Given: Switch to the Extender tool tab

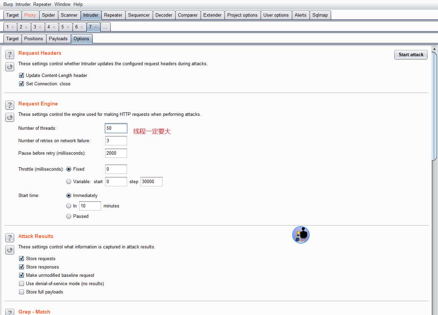Looking at the screenshot, I should [212, 15].
